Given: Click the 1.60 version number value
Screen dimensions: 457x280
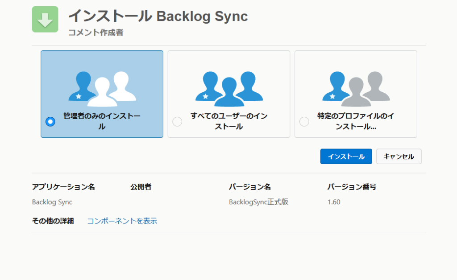Looking at the screenshot, I should (334, 202).
